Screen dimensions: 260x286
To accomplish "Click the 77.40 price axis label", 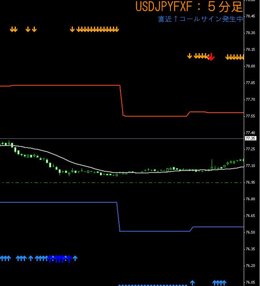I will click(x=250, y=132).
